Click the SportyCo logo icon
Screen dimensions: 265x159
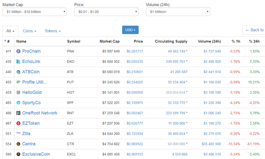[x=18, y=103]
